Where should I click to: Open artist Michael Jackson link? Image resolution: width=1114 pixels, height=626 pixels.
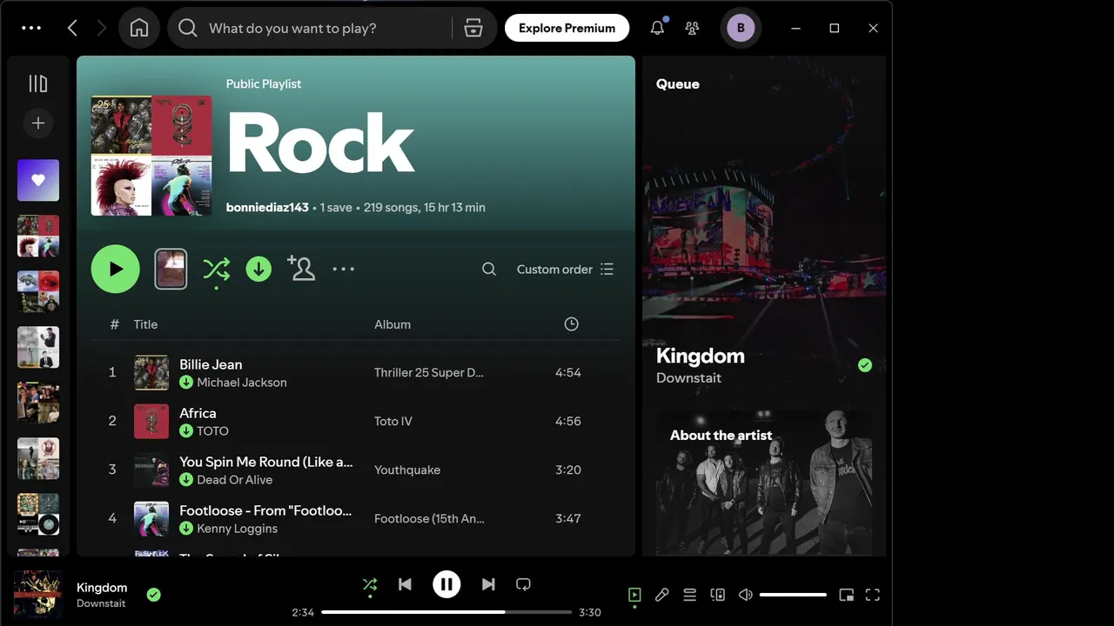coord(242,383)
